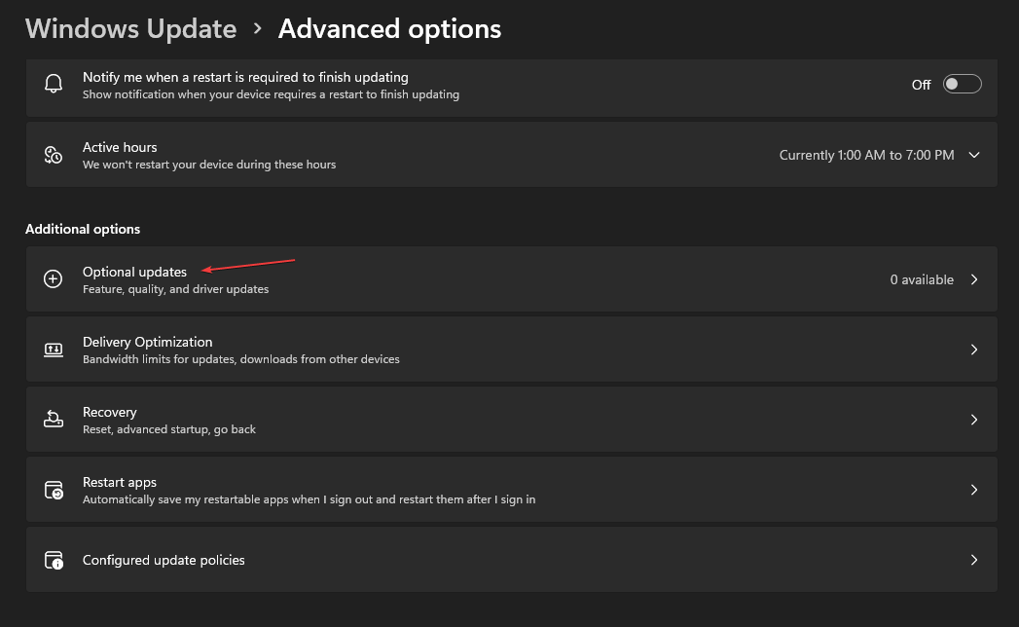Go back to Windows Update breadcrumb
1019x627 pixels.
(131, 29)
